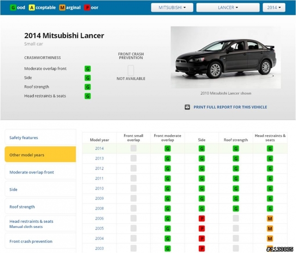Open the LANCER model dropdown
Image resolution: width=296 pixels, height=253 pixels.
pyautogui.click(x=228, y=7)
